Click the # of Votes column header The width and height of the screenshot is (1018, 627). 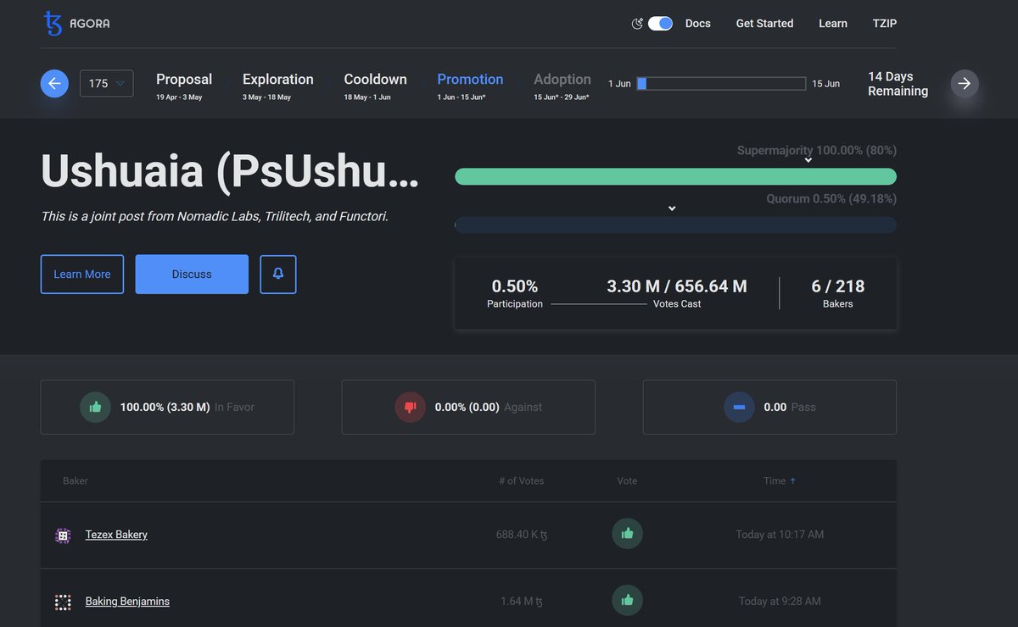click(522, 481)
